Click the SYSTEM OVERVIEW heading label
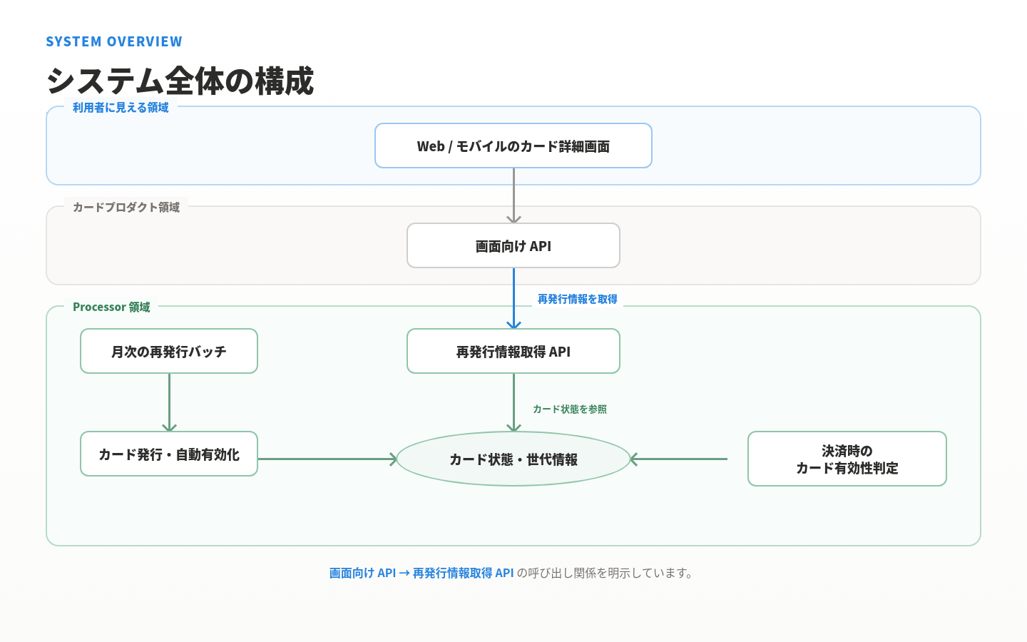Screen dimensions: 1027x642 (x=114, y=41)
